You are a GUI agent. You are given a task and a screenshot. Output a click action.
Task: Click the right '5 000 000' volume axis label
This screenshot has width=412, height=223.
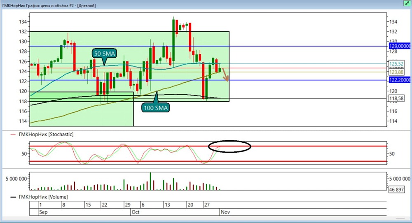click(399, 179)
